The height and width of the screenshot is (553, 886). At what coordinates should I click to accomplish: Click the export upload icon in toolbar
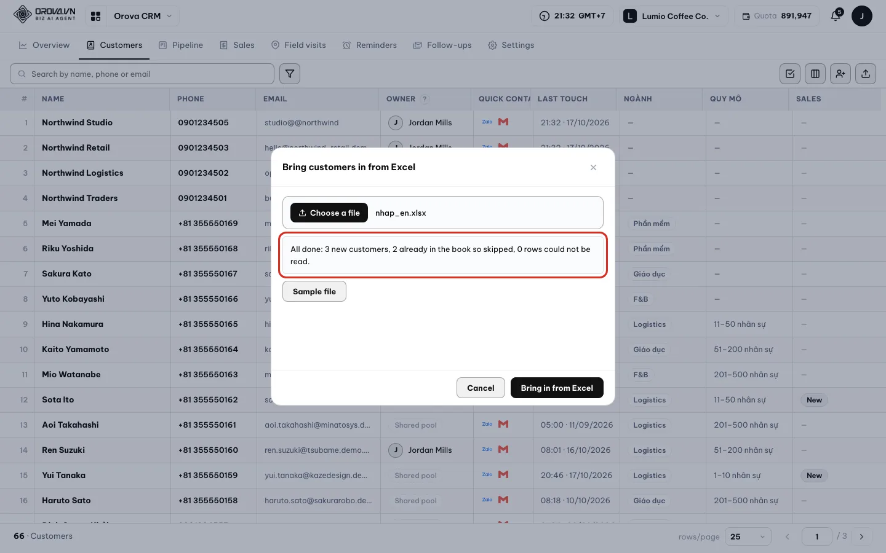[866, 74]
